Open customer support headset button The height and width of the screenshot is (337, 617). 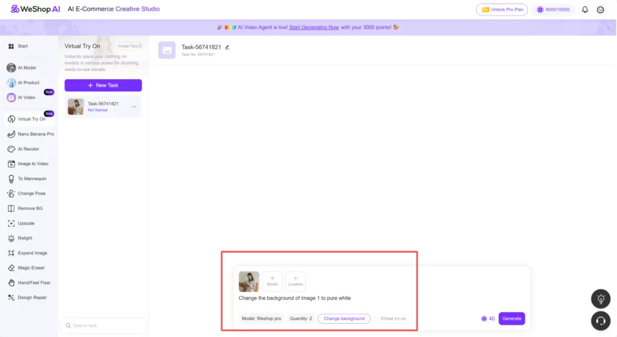pyautogui.click(x=601, y=321)
